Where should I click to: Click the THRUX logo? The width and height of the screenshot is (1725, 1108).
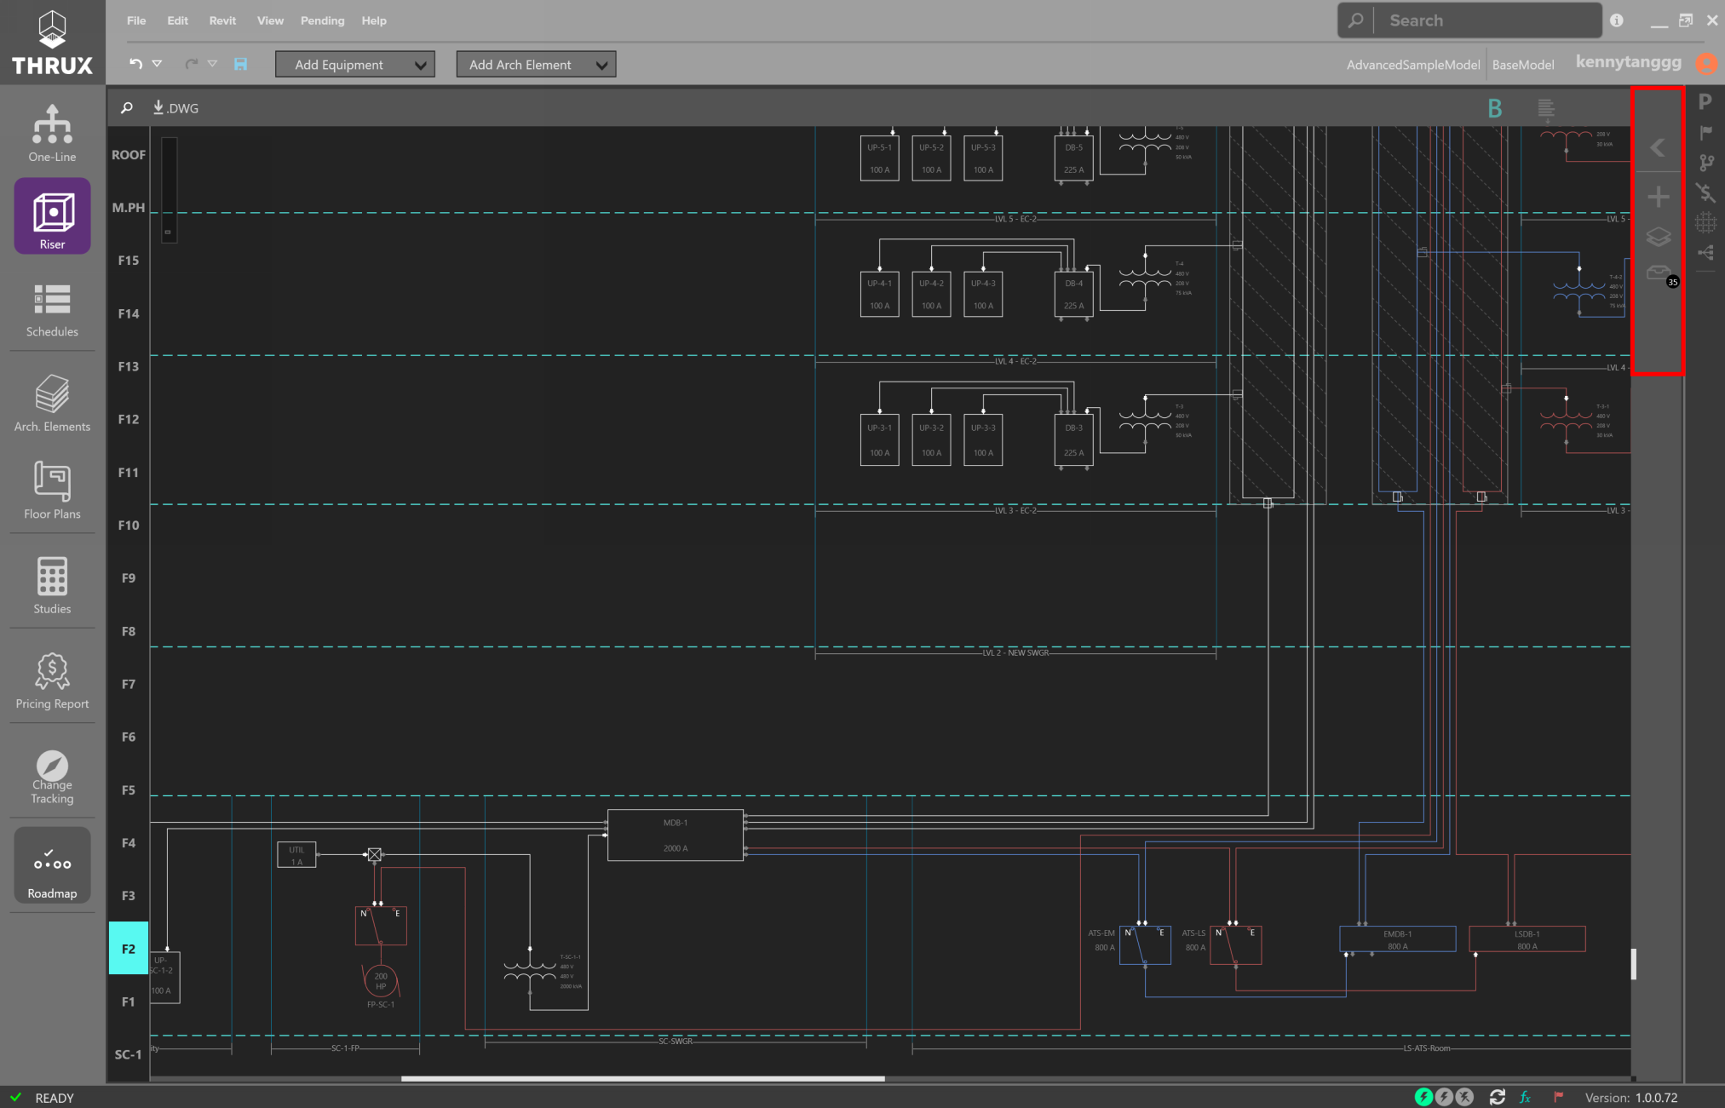click(53, 43)
